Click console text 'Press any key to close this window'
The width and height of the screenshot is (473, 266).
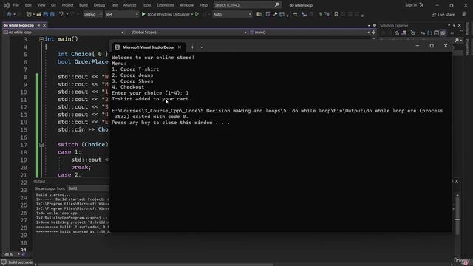tap(162, 123)
